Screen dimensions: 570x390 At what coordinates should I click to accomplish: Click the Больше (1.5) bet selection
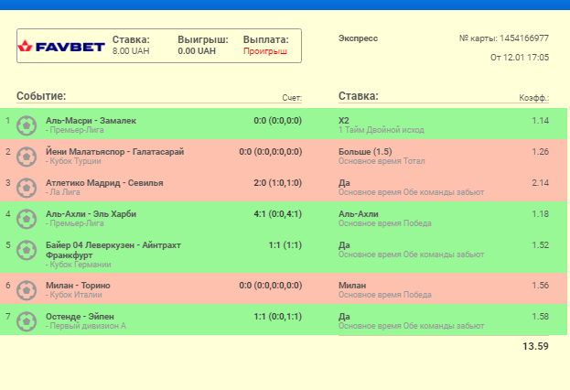point(365,151)
